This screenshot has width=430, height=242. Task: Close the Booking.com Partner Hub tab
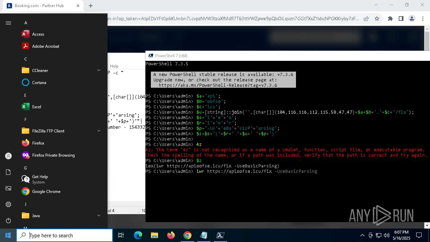tap(78, 6)
